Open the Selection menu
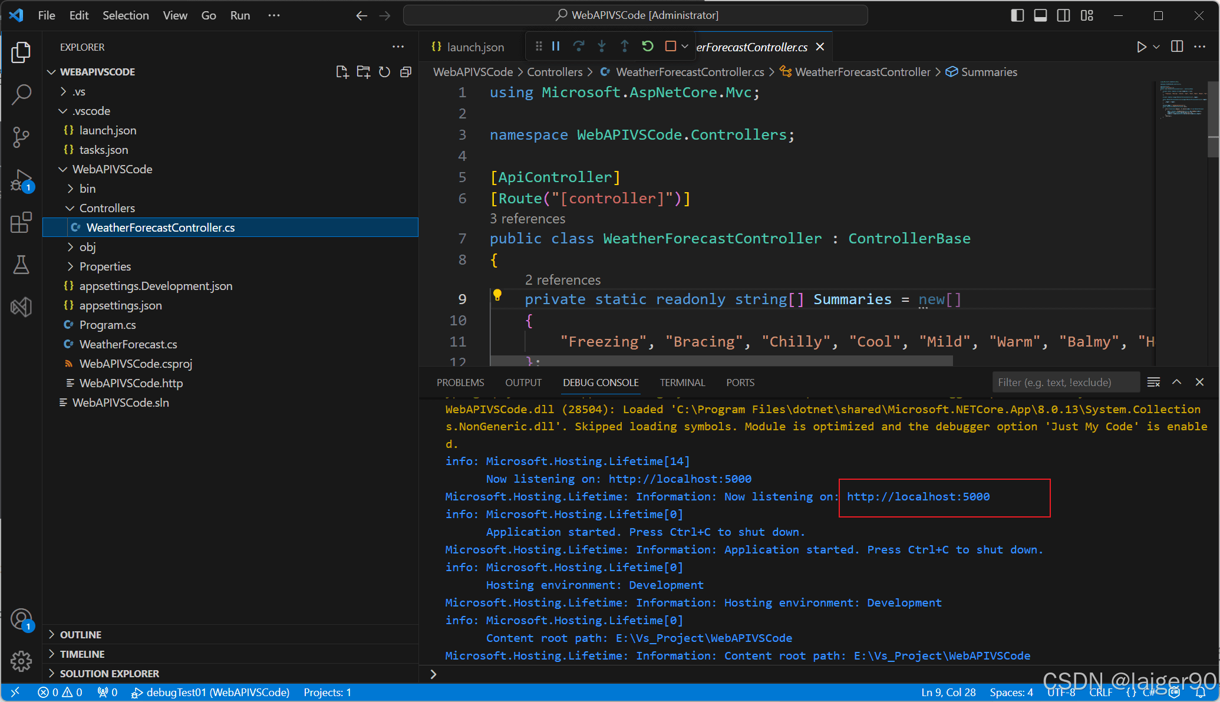Viewport: 1220px width, 702px height. [x=126, y=15]
